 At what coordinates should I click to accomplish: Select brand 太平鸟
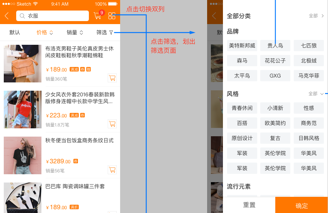pos(242,76)
